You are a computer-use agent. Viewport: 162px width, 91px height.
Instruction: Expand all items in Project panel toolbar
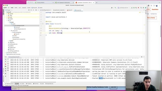click(x=31, y=10)
